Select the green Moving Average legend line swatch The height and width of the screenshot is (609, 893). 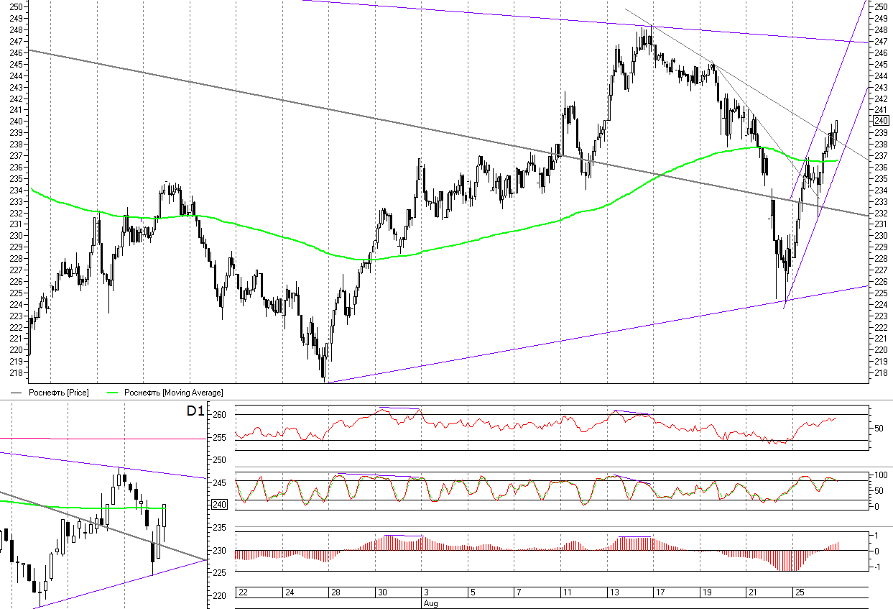pos(112,393)
